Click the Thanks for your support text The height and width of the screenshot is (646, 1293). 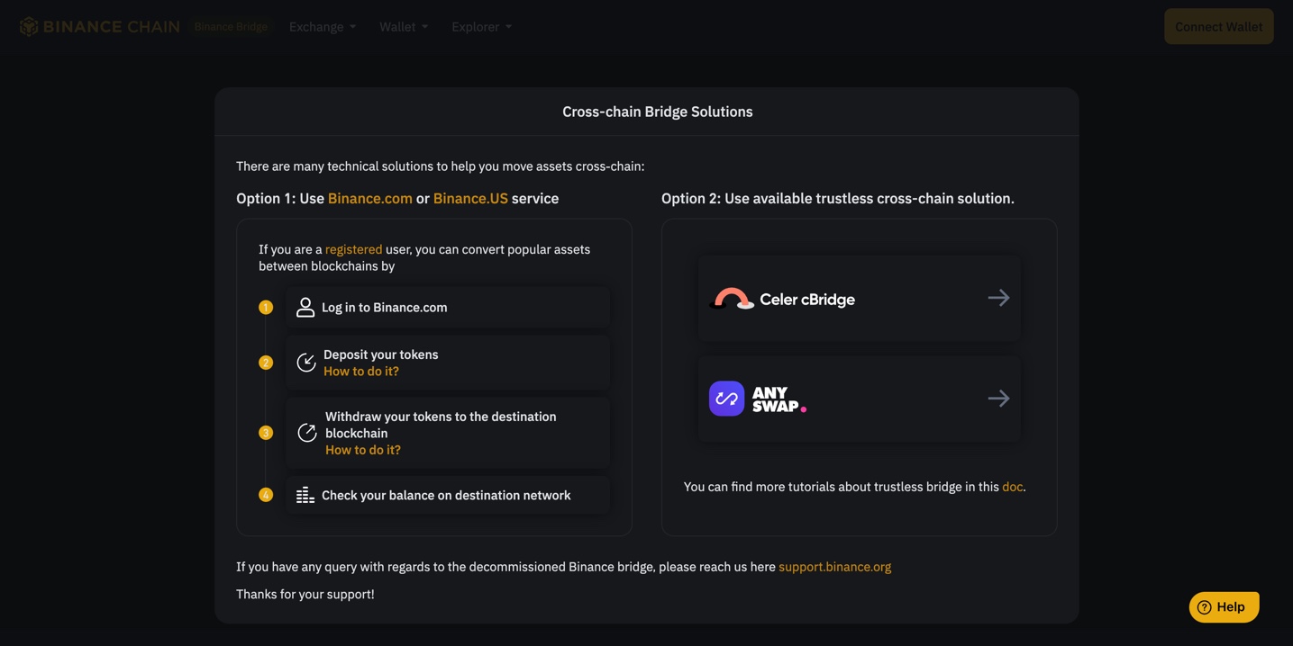pos(305,595)
